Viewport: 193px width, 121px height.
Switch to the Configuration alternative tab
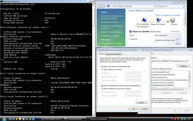[x=113, y=54]
